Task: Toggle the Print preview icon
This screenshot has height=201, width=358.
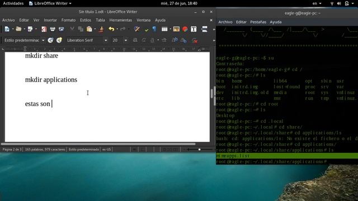Action: coord(61,29)
